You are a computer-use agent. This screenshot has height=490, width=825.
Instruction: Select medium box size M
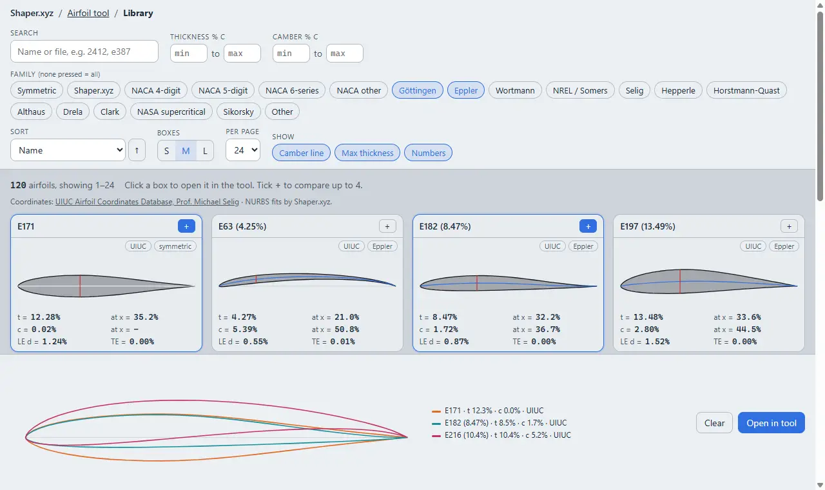[186, 151]
